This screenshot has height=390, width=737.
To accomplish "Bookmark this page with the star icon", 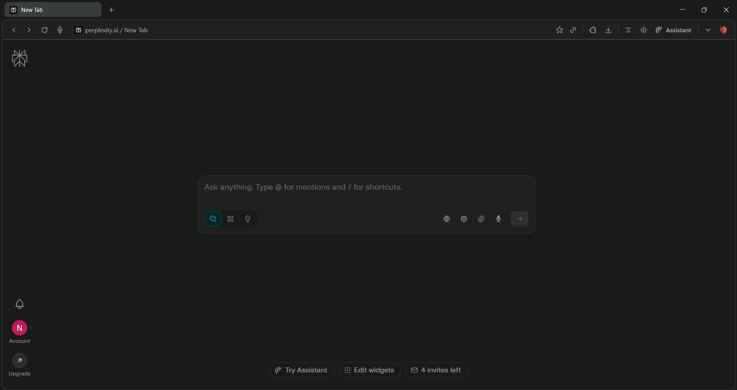I will (559, 30).
